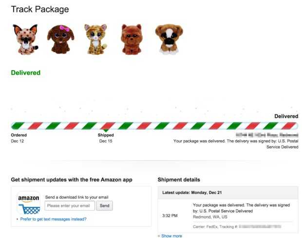302x238 pixels.
Task: Click the candy-cane striped progress bar
Action: pyautogui.click(x=154, y=126)
